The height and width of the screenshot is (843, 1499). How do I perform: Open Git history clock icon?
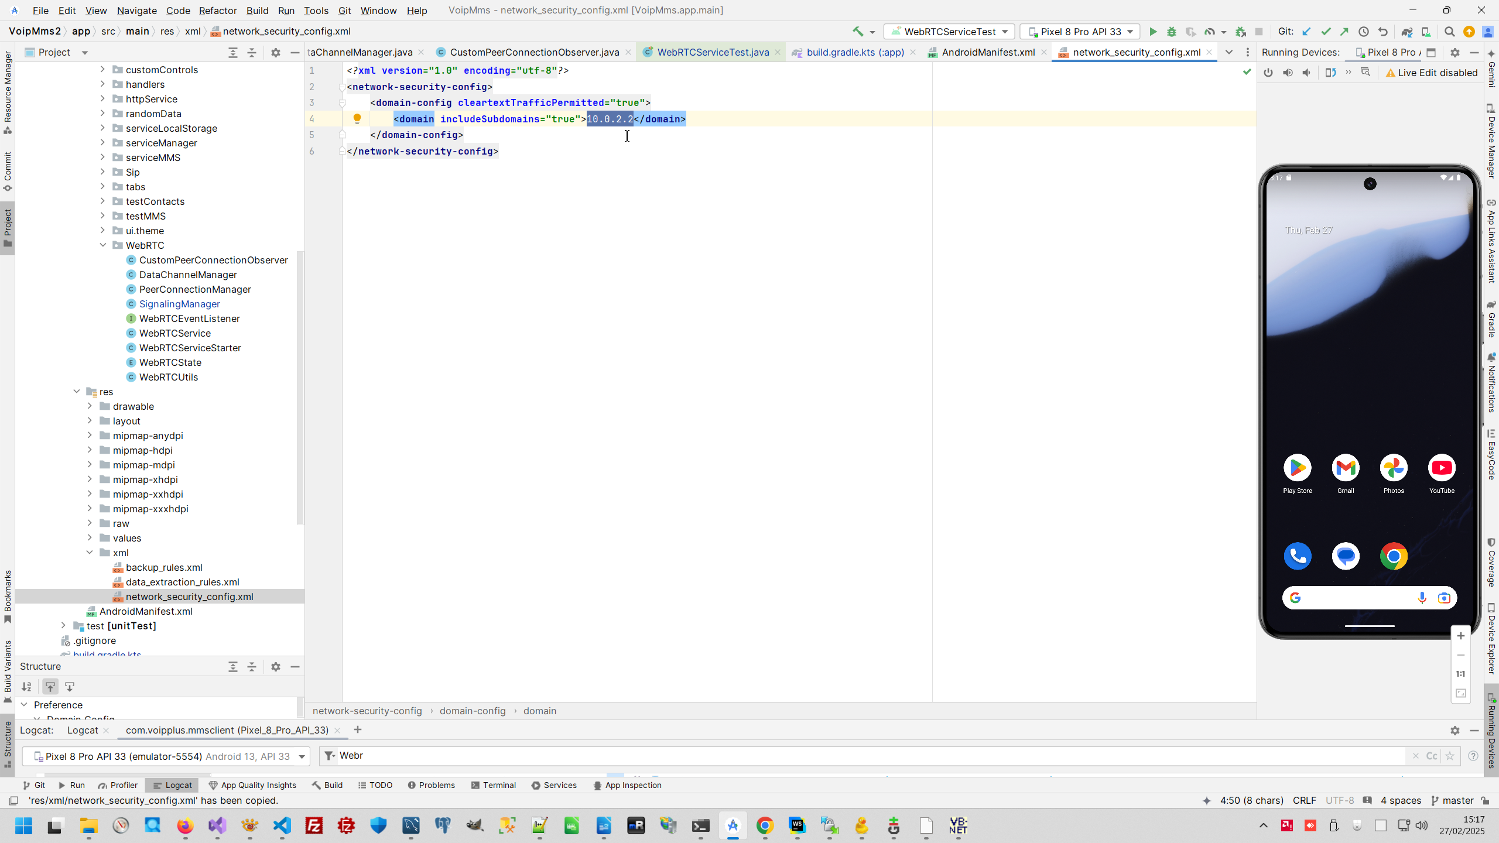pyautogui.click(x=1363, y=32)
